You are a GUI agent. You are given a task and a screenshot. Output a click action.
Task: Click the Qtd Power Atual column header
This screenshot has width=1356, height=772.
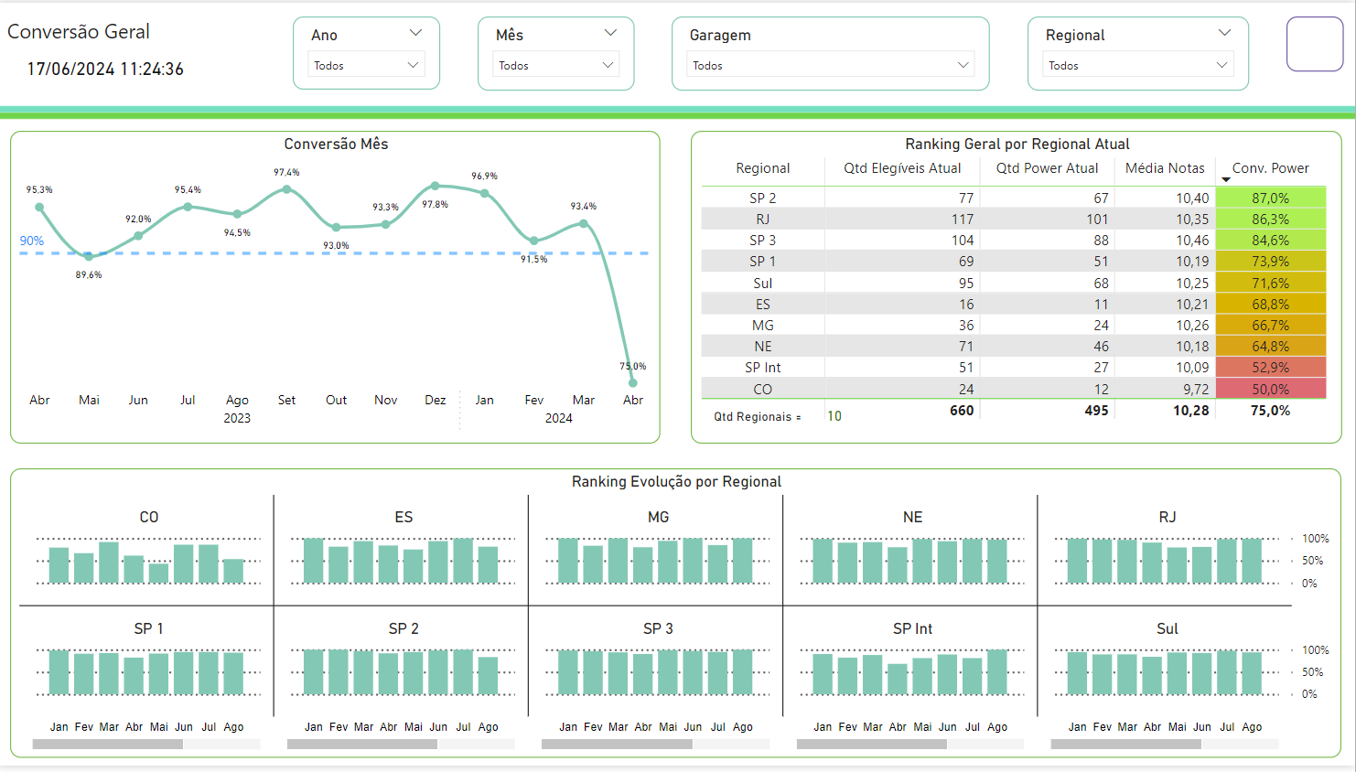pyautogui.click(x=1047, y=168)
